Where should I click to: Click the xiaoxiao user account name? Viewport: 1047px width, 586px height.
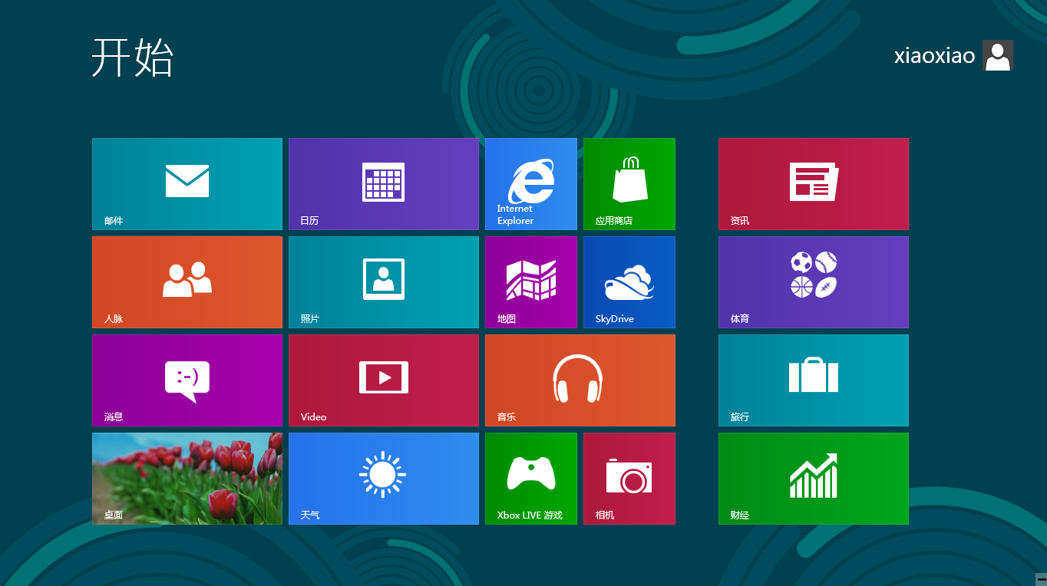(x=934, y=56)
